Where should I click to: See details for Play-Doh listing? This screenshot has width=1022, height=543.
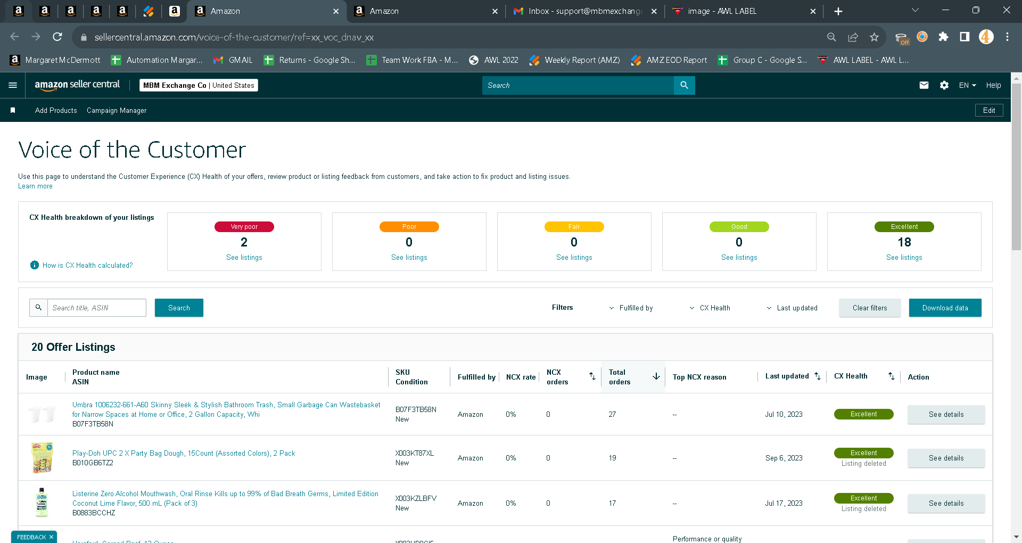tap(946, 458)
